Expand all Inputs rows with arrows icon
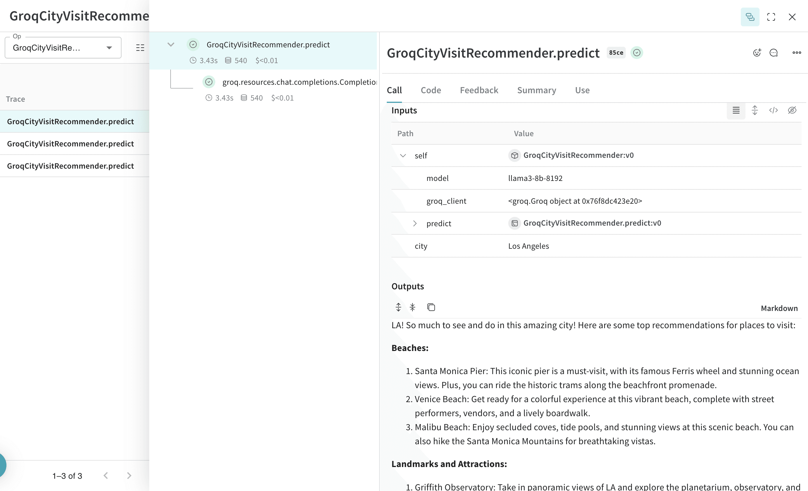808x491 pixels. pos(755,110)
